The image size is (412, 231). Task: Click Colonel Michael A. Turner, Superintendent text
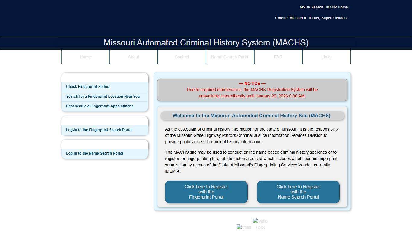tap(311, 18)
